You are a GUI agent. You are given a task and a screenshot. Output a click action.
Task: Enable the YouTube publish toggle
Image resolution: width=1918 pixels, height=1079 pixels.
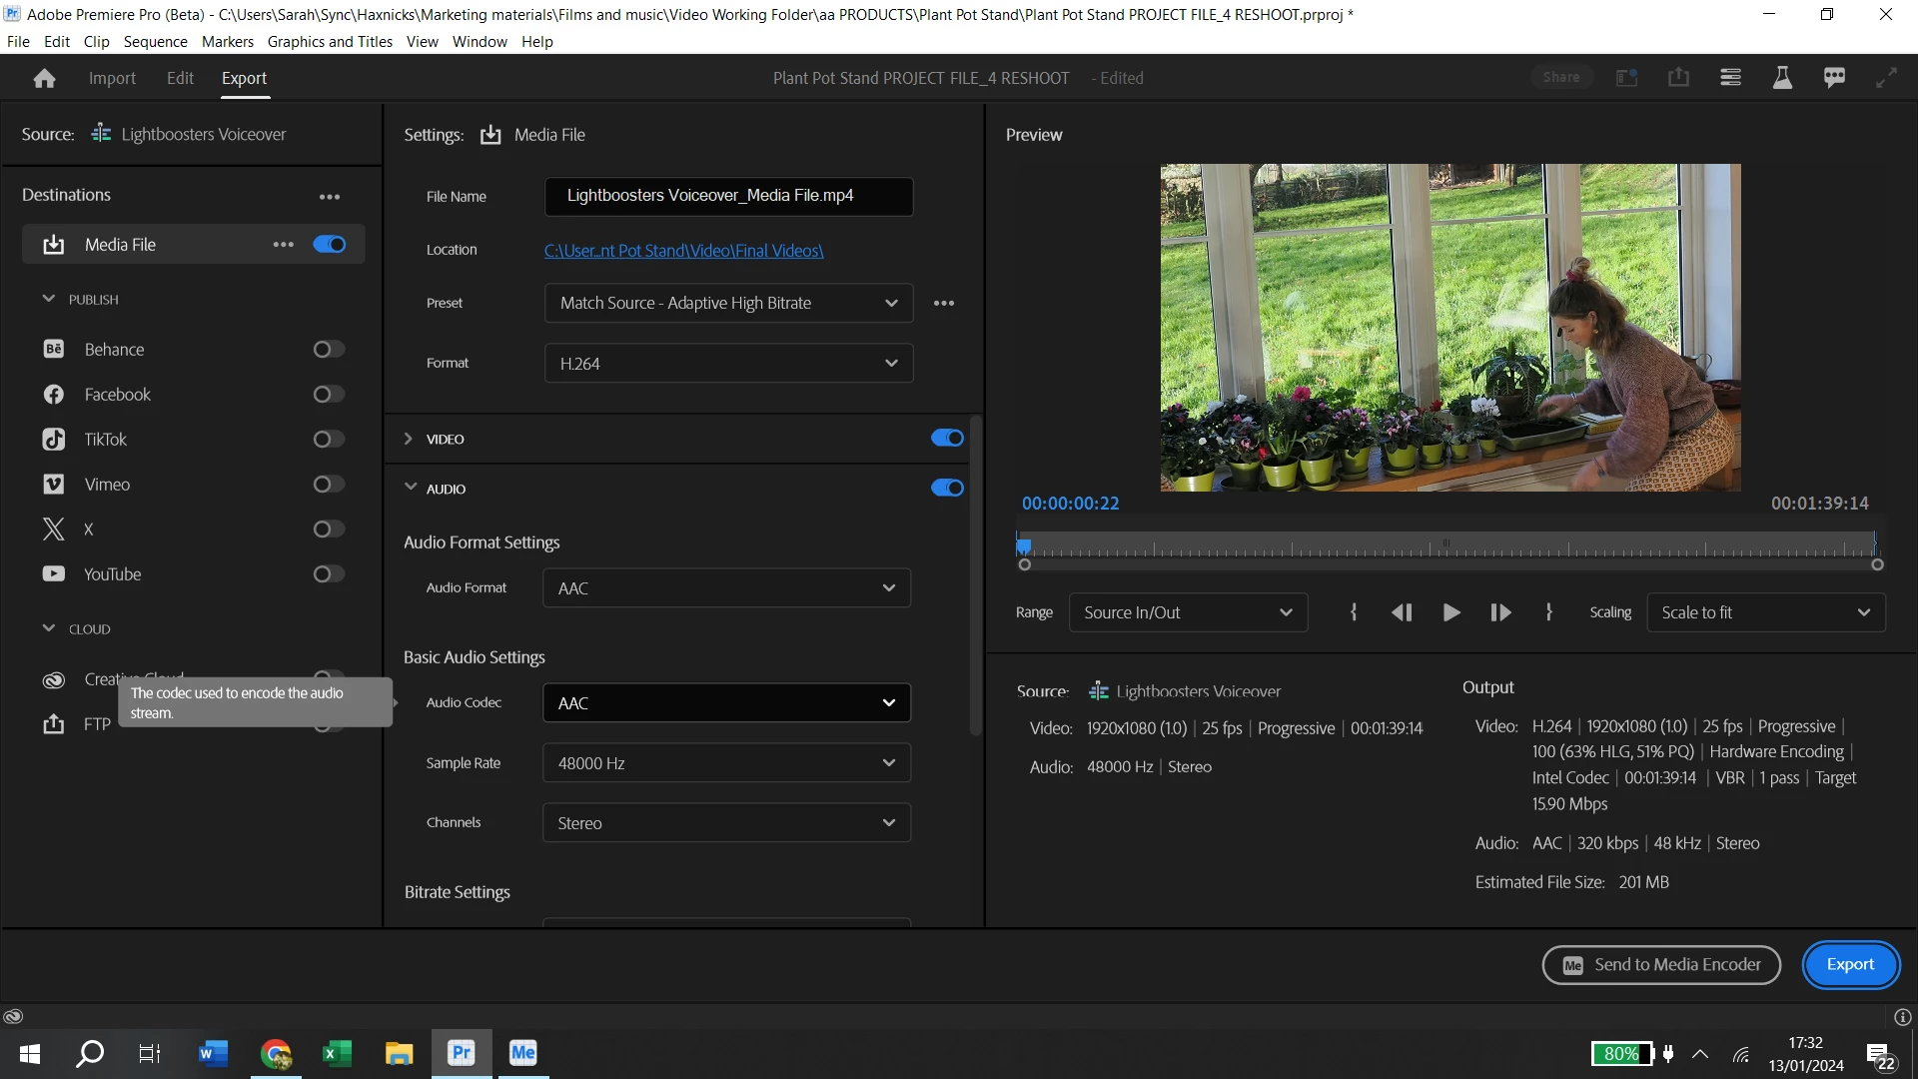[329, 574]
